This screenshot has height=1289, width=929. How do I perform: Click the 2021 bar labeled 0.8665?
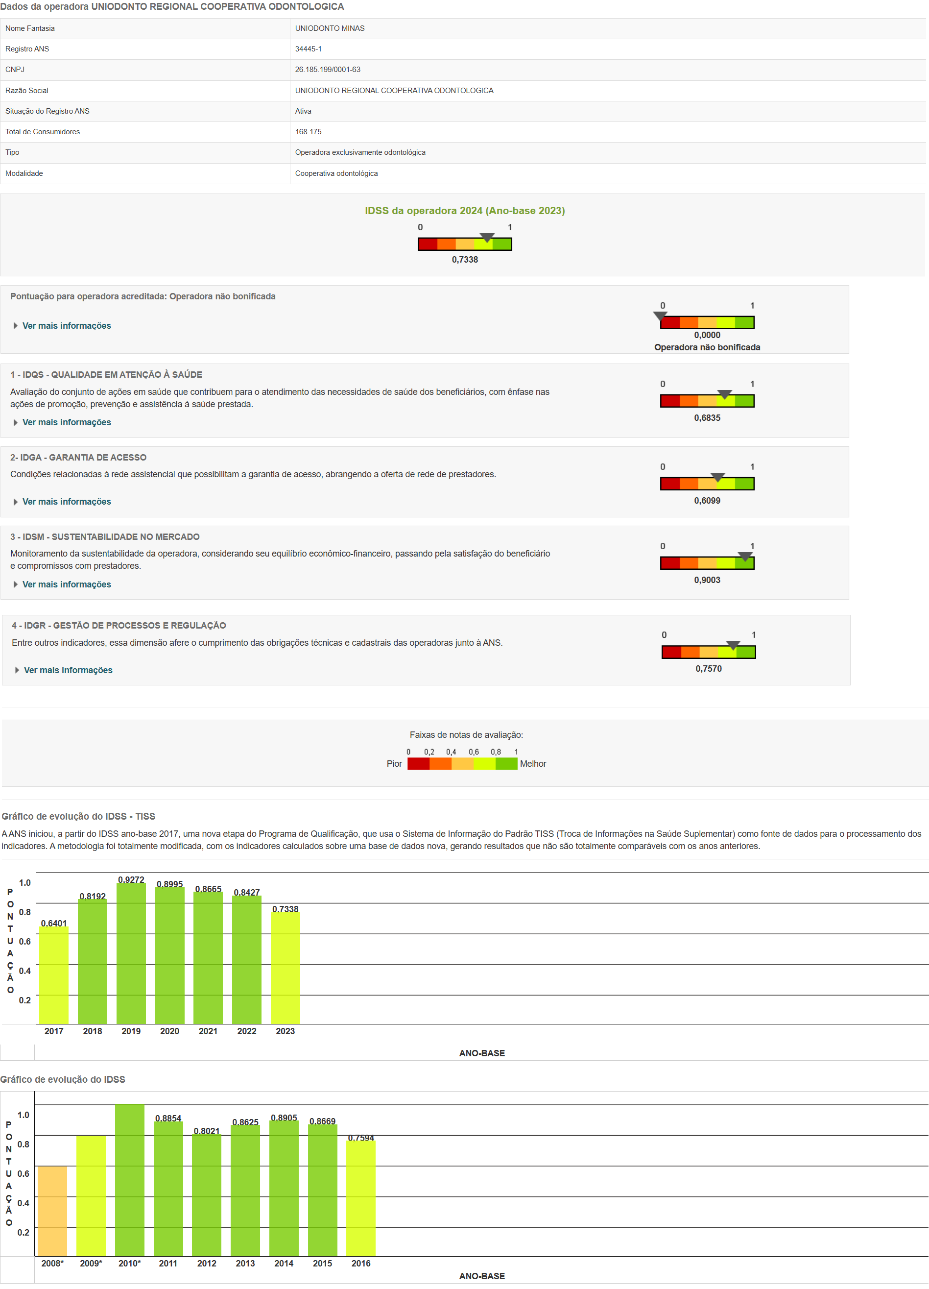pos(208,958)
